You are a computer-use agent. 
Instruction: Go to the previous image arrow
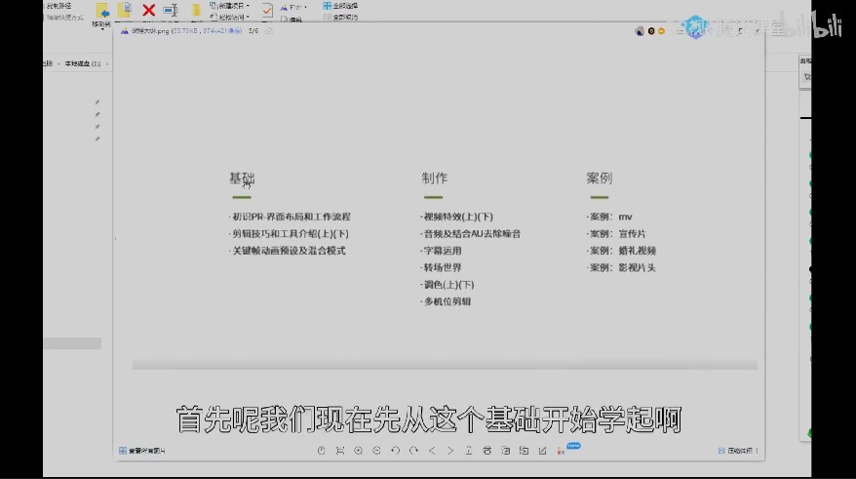tap(432, 451)
